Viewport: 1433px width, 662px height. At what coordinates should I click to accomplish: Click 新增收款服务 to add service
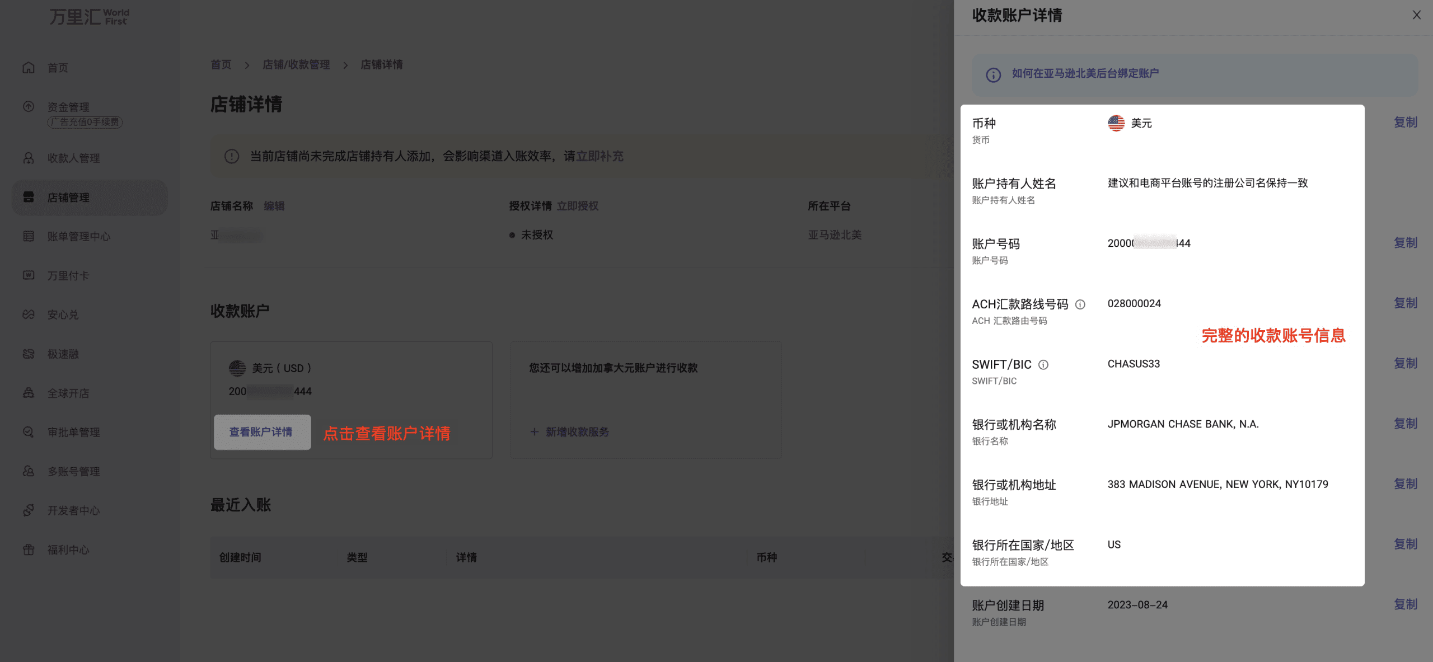(577, 432)
